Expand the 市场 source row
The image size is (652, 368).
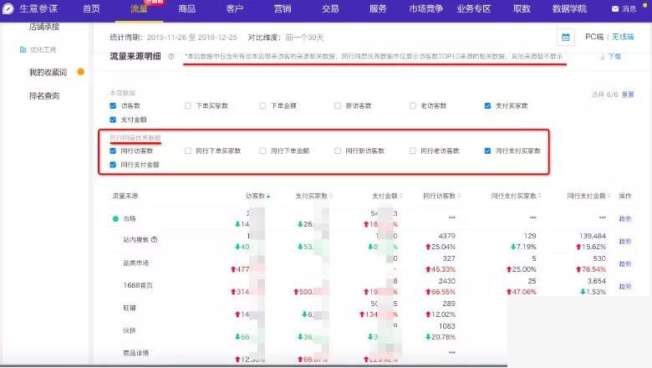[x=116, y=219]
